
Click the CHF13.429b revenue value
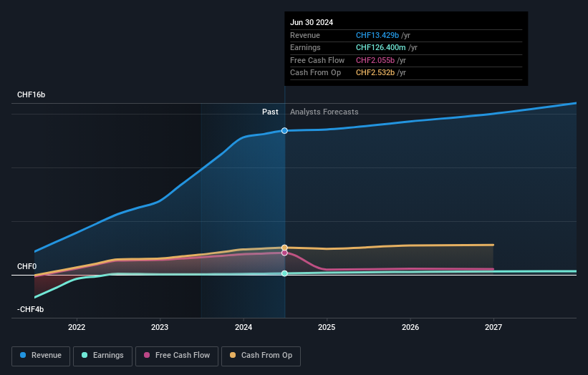point(377,35)
